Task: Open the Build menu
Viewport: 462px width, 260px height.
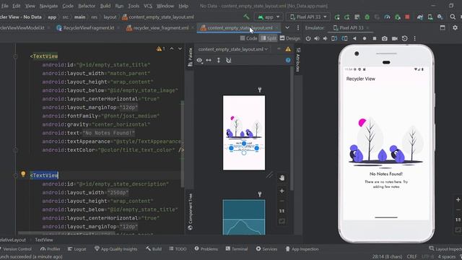Action: [x=105, y=6]
